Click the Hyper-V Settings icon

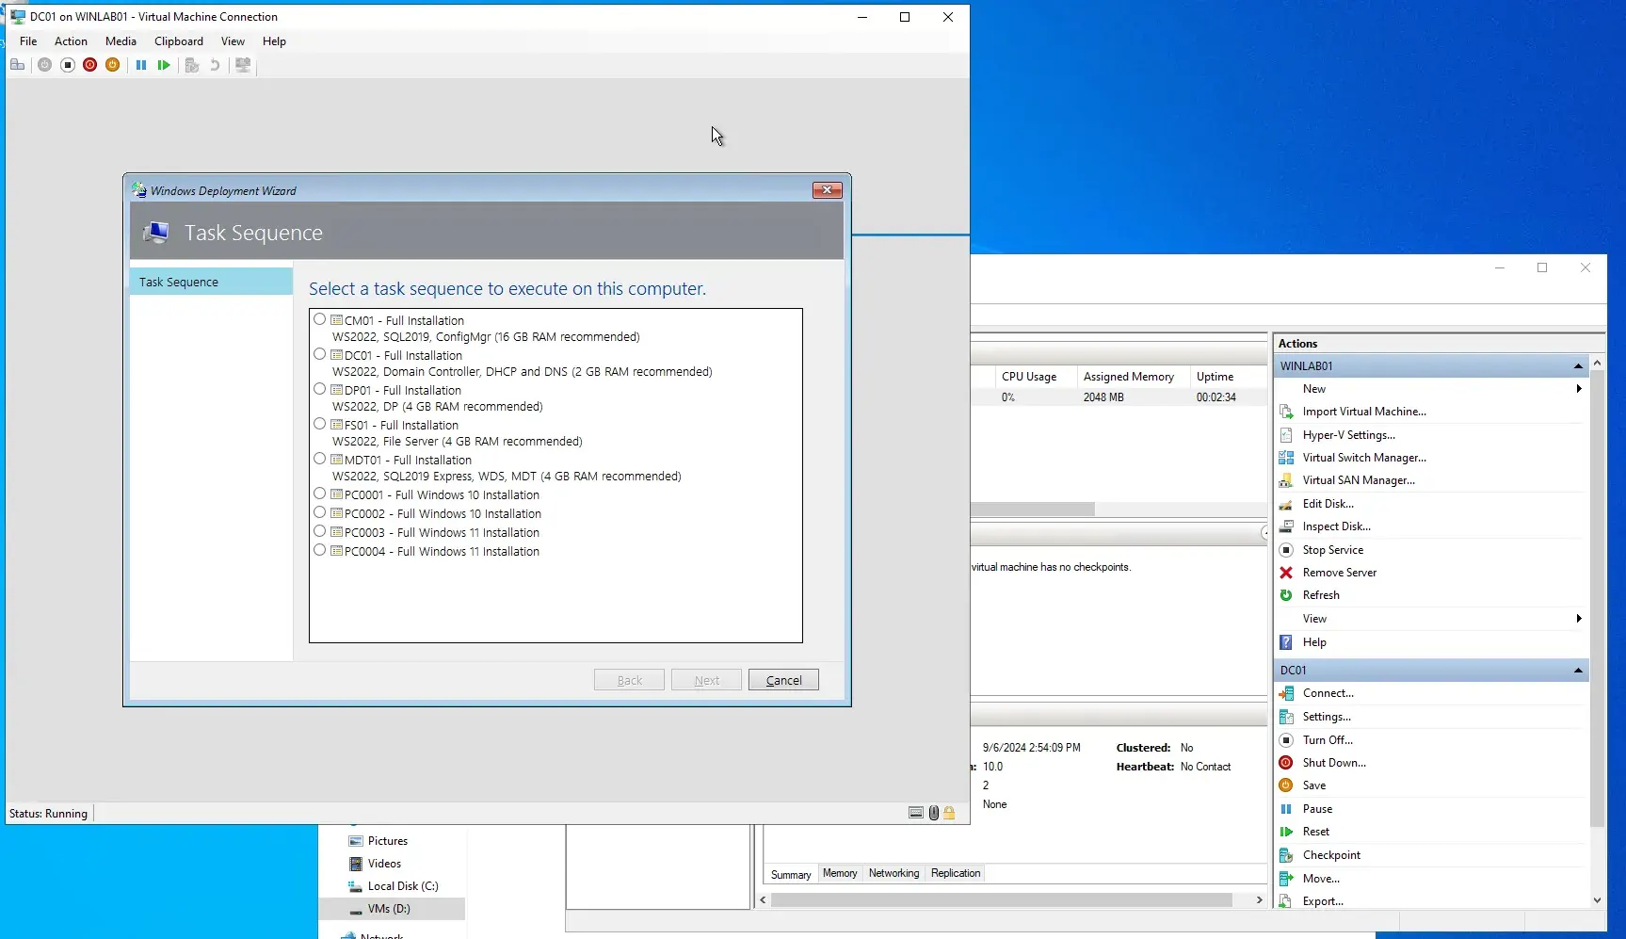[x=1286, y=435]
